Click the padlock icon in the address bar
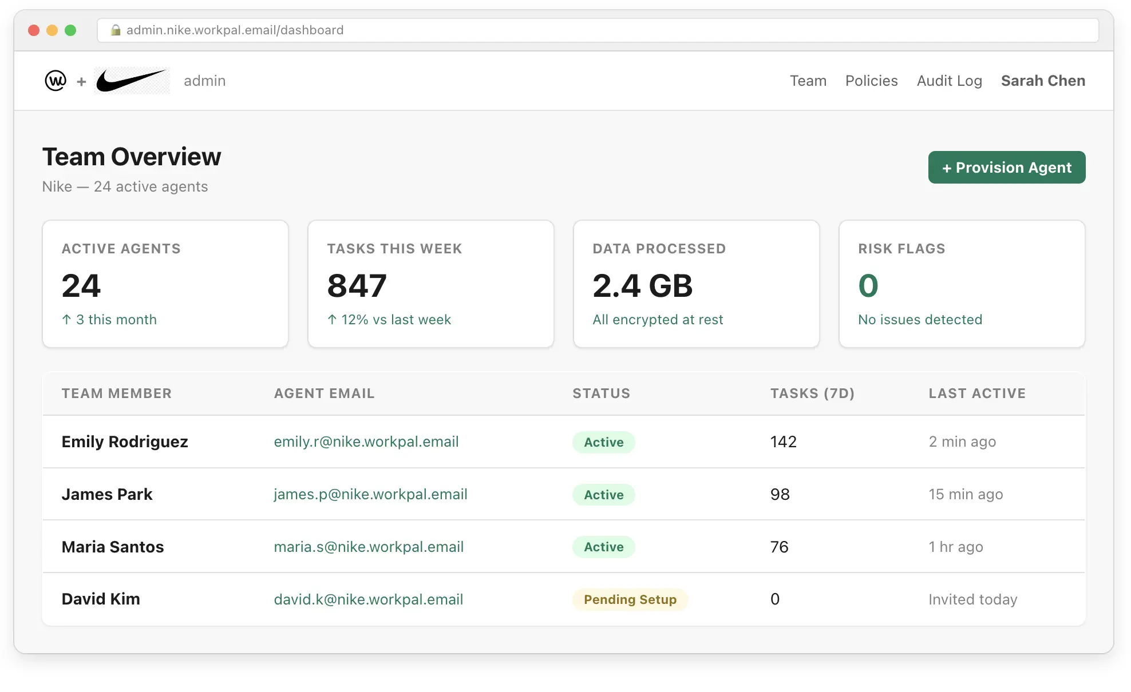 116,30
